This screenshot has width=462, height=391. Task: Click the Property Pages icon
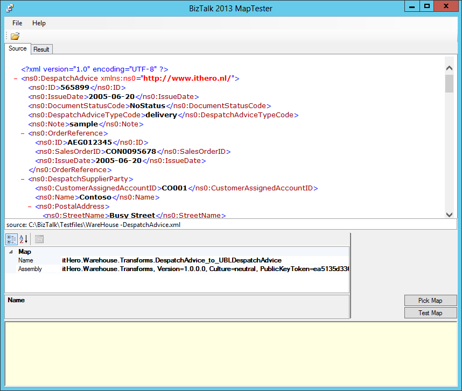point(39,239)
